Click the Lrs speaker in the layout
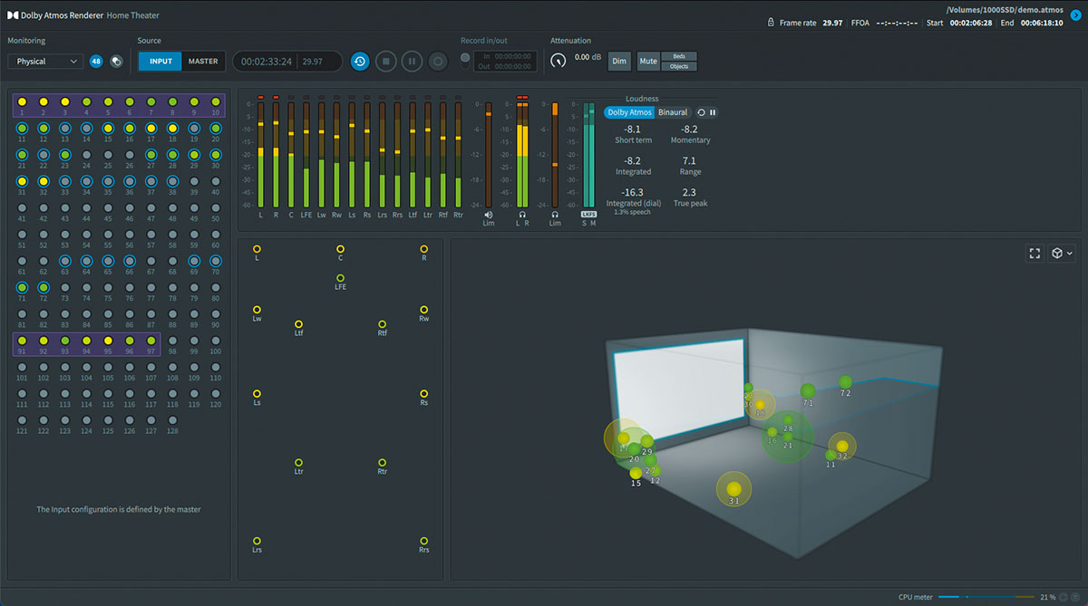The width and height of the screenshot is (1088, 606). pos(257,540)
